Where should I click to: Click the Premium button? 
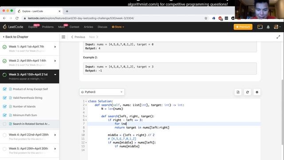243,27
